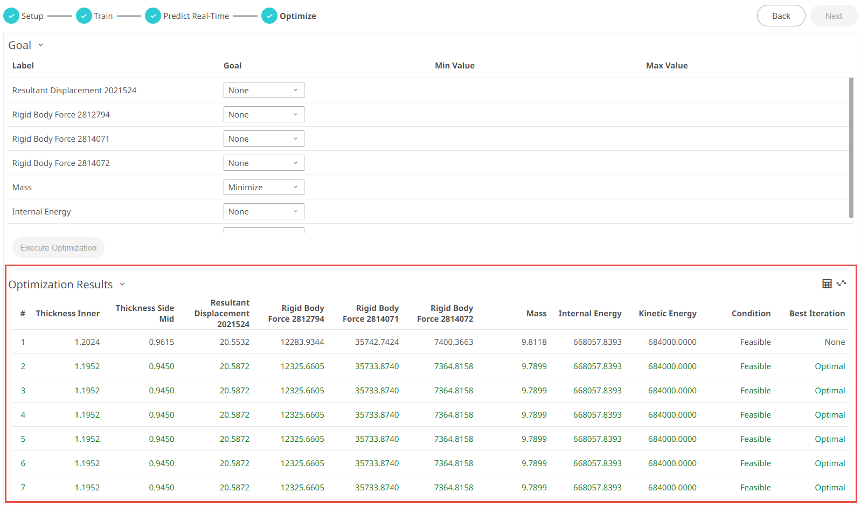This screenshot has width=861, height=506.
Task: Go to the Predict Real-Time step
Action: [196, 16]
